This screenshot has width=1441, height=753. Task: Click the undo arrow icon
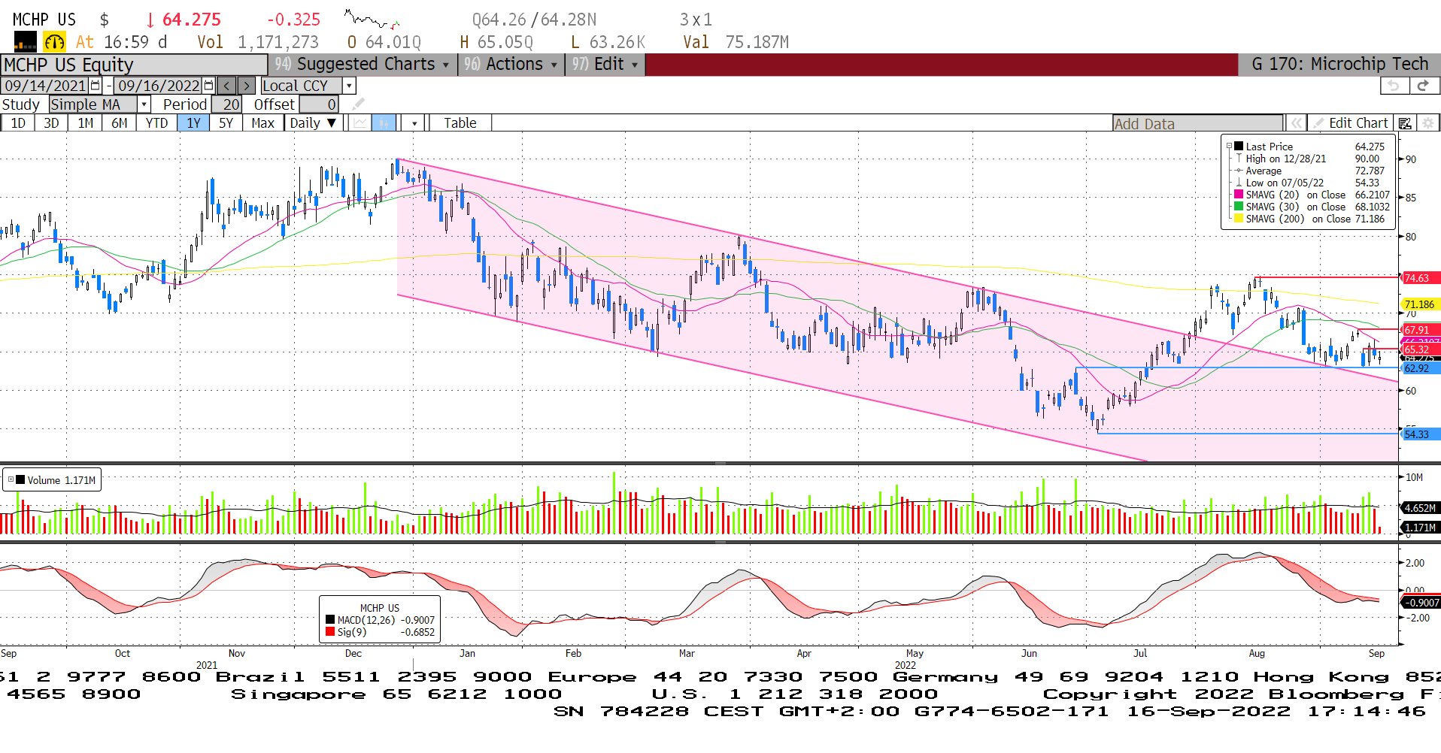point(1394,86)
